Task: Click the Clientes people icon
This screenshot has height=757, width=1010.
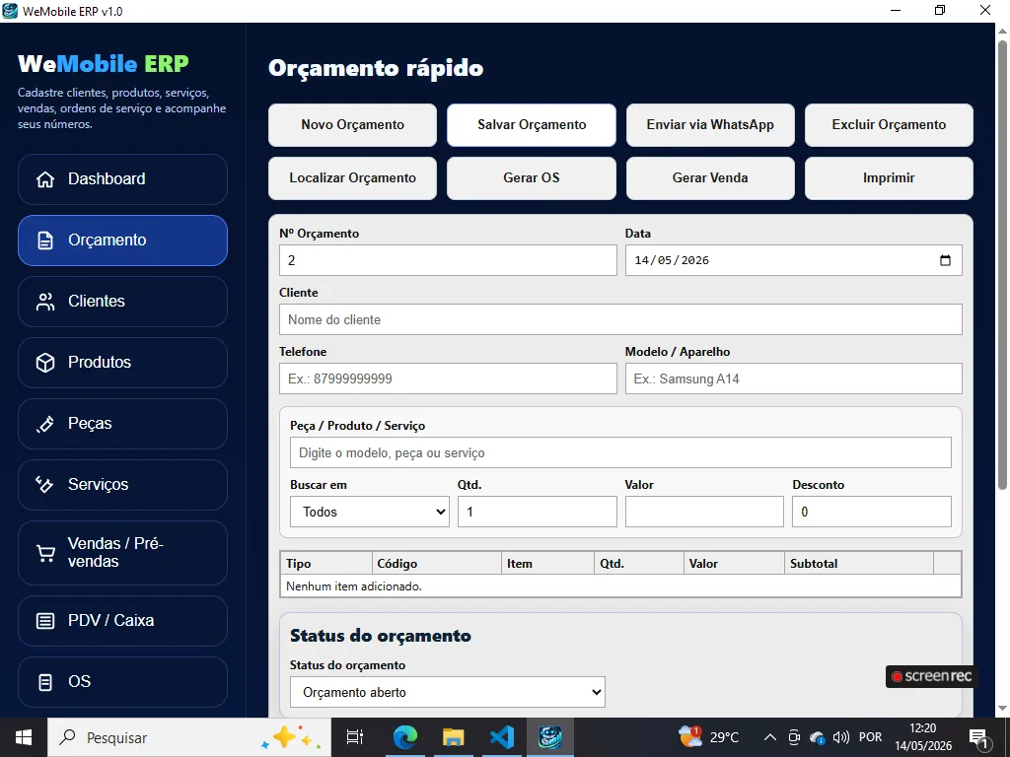Action: (x=45, y=302)
